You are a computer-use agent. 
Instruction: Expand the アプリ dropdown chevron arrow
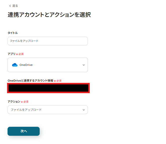click(84, 65)
